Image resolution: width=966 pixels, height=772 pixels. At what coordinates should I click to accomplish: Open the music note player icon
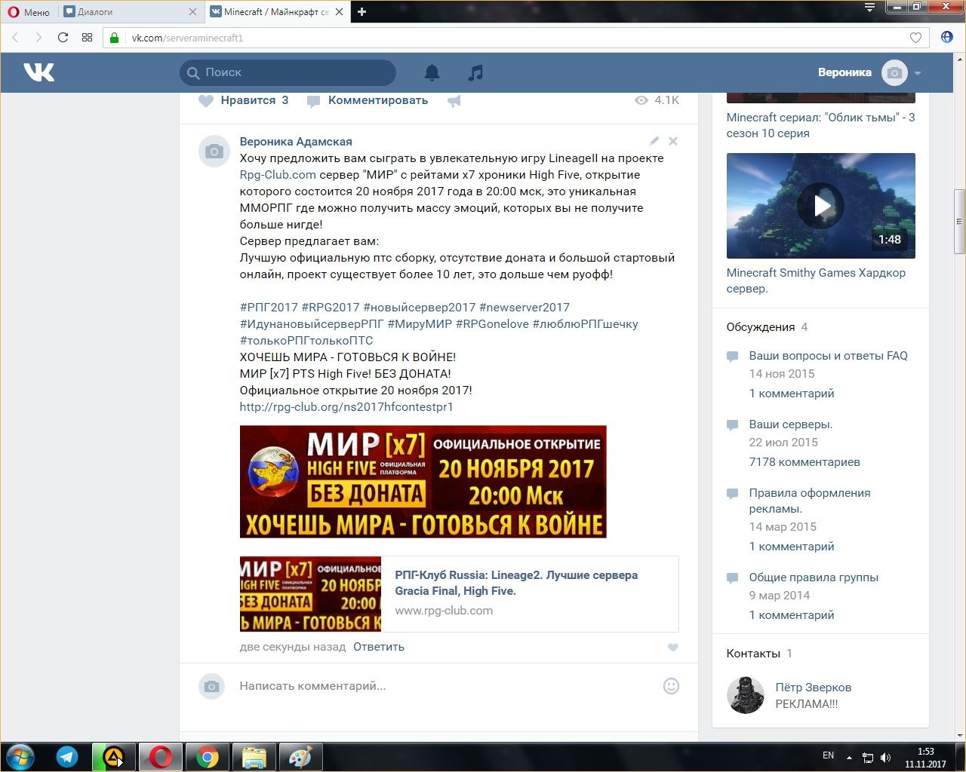pyautogui.click(x=475, y=72)
